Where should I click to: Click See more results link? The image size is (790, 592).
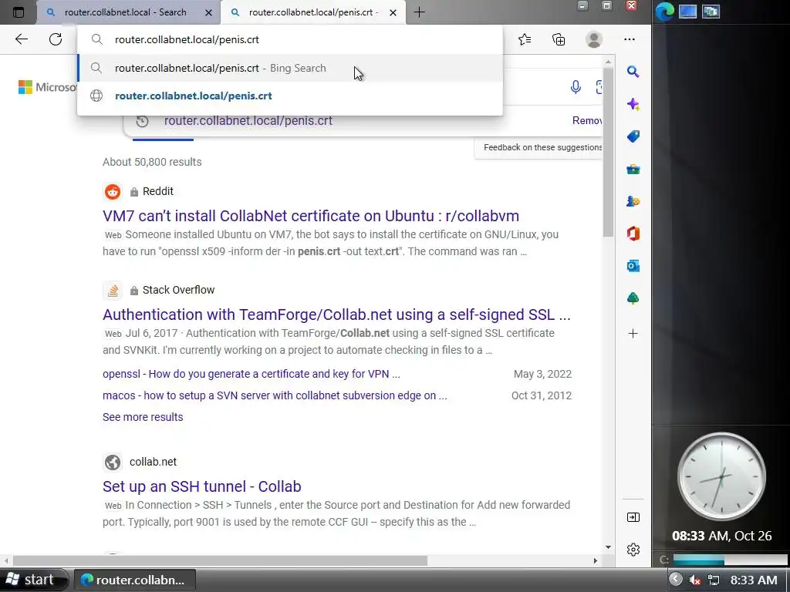coord(143,417)
